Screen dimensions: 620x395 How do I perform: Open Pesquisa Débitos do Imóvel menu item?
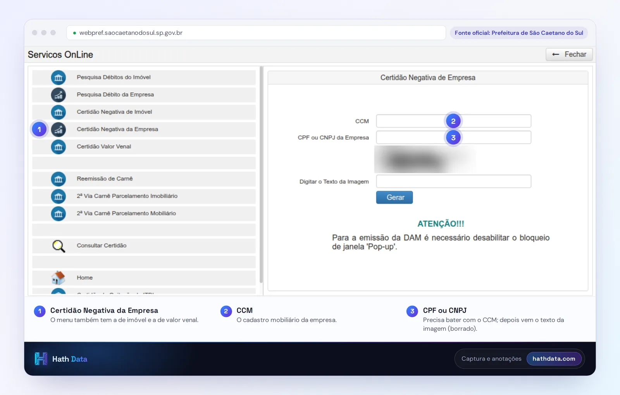coord(144,77)
